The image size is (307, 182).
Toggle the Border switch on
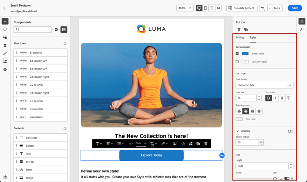(291, 131)
